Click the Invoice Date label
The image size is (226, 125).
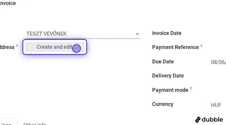pyautogui.click(x=167, y=33)
